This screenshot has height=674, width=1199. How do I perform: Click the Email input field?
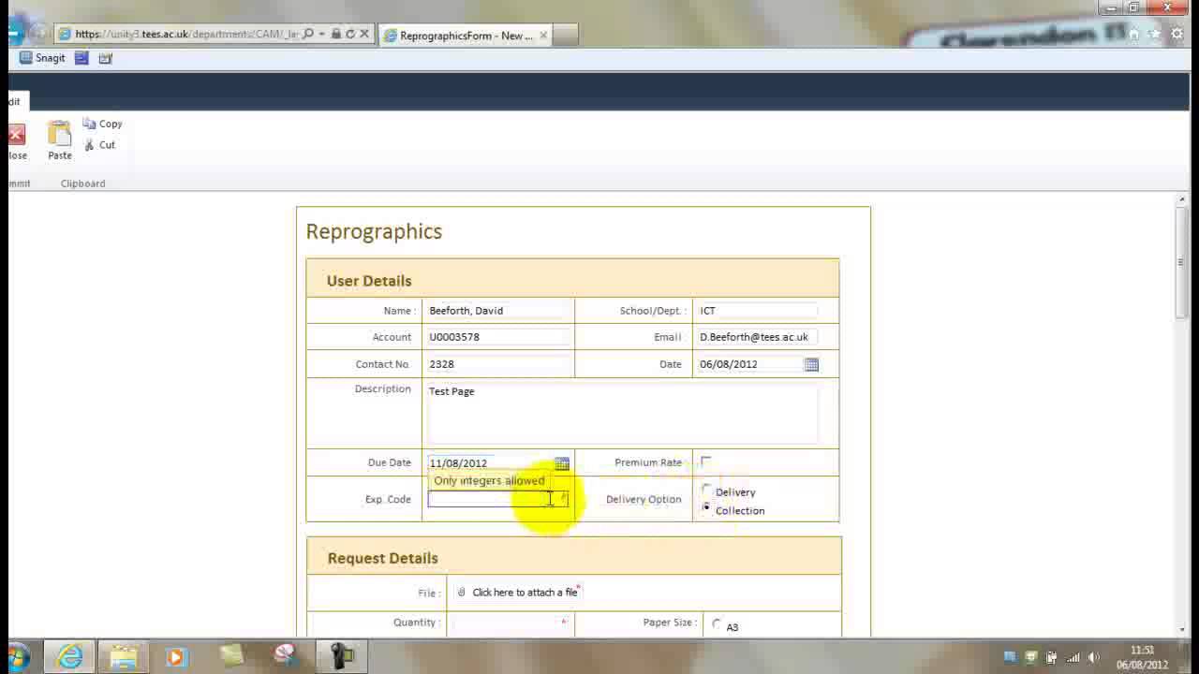(757, 337)
